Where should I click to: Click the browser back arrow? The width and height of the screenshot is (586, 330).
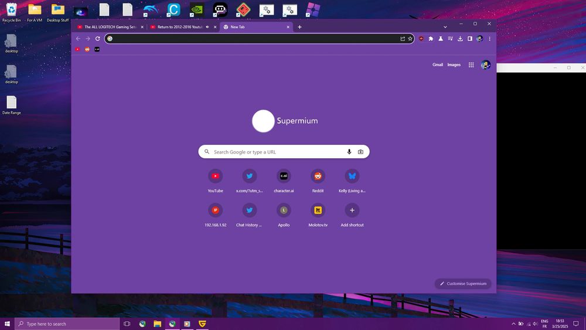tap(78, 39)
